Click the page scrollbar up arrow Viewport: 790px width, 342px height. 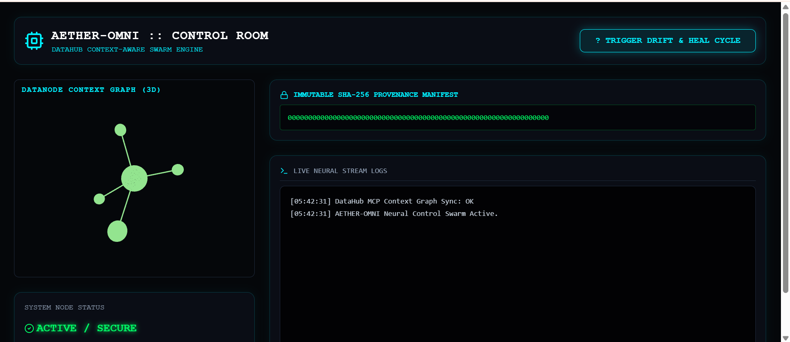(x=785, y=7)
